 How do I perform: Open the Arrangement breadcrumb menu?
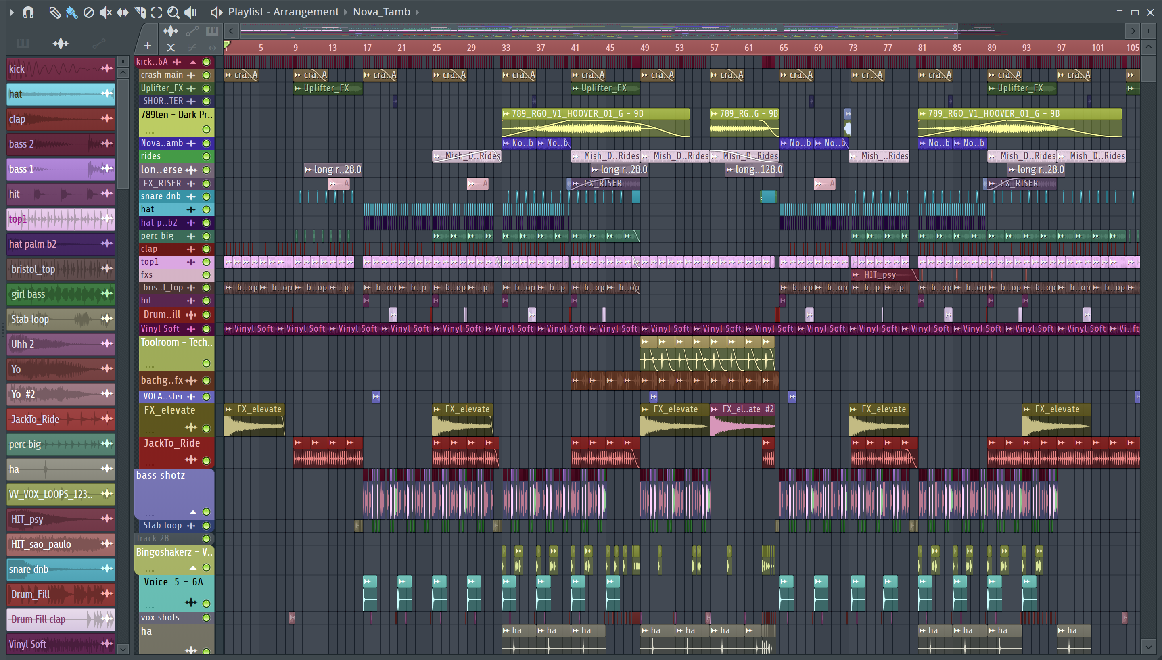click(306, 12)
